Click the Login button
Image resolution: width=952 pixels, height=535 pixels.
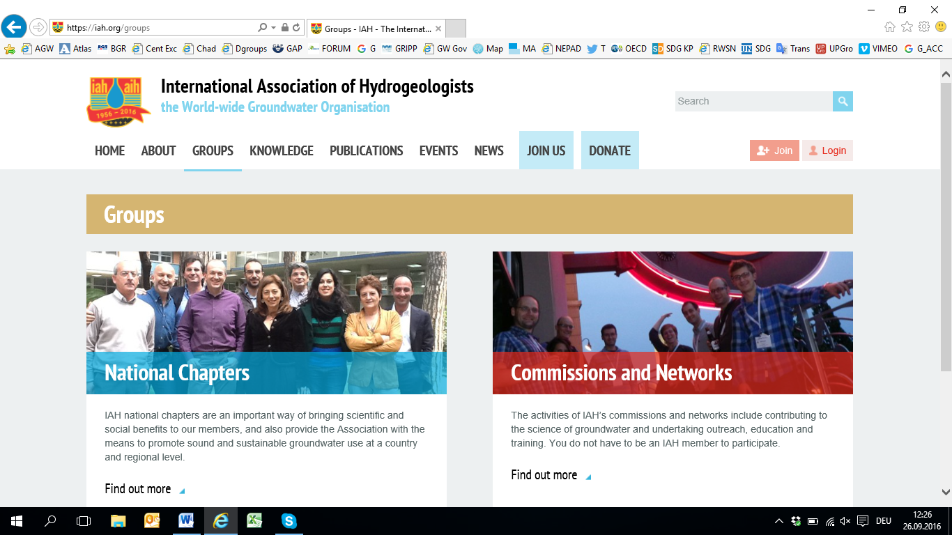tap(827, 150)
